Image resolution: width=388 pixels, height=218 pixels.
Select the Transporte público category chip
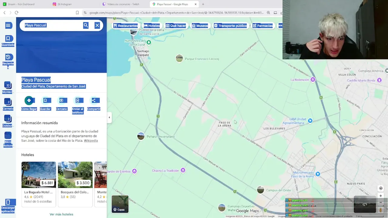click(230, 26)
